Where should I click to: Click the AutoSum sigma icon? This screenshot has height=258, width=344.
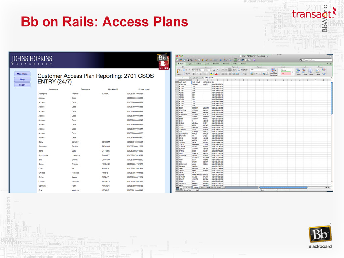pyautogui.click(x=221, y=60)
